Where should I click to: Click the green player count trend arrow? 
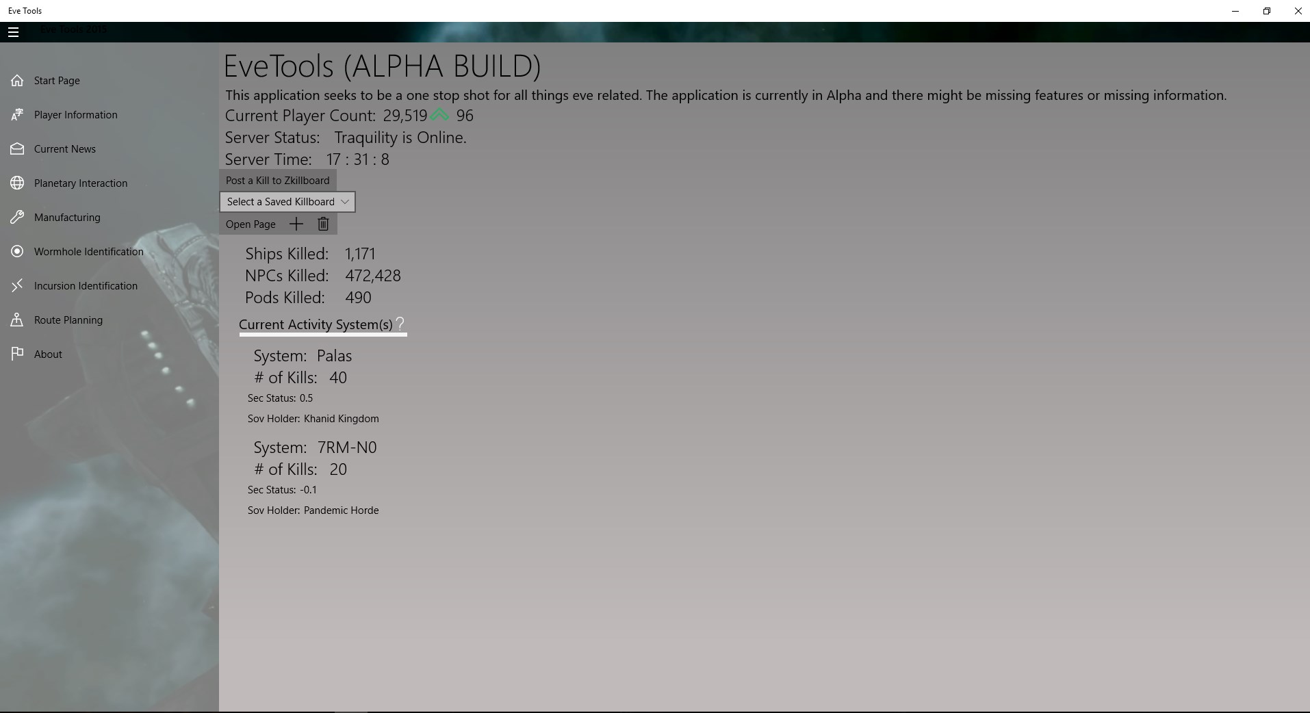point(439,115)
